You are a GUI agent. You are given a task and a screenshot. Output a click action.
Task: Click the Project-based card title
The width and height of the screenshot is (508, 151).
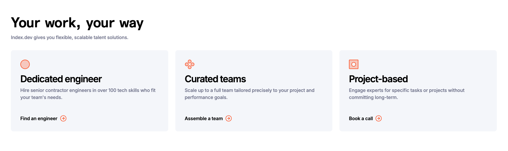(x=378, y=79)
